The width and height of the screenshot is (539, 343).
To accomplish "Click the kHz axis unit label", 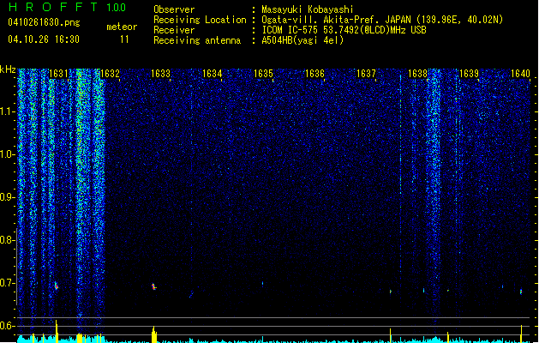I will click(8, 69).
